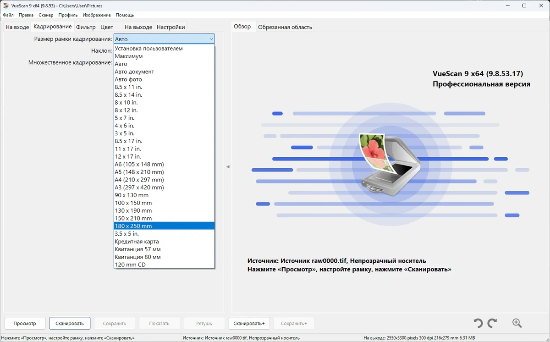Select 4 x 6 in. size
550x342 pixels.
click(x=164, y=126)
